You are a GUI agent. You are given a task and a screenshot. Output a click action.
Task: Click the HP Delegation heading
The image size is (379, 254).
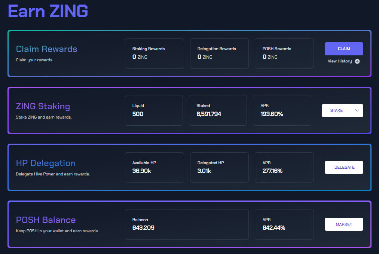coord(46,163)
